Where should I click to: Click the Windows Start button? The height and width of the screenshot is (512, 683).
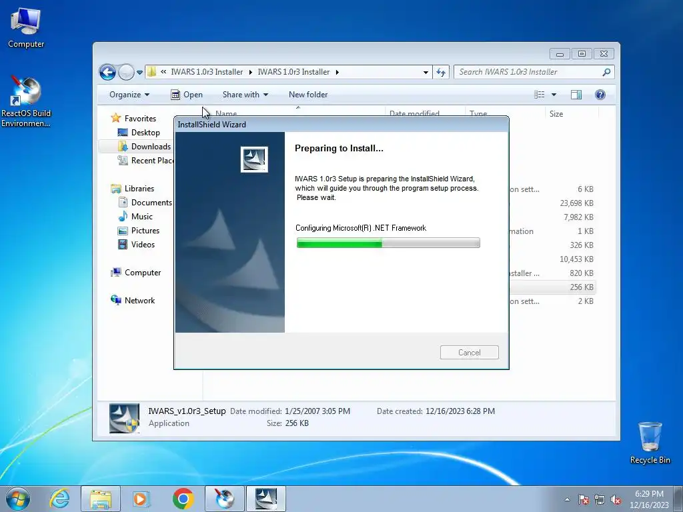[x=18, y=499]
